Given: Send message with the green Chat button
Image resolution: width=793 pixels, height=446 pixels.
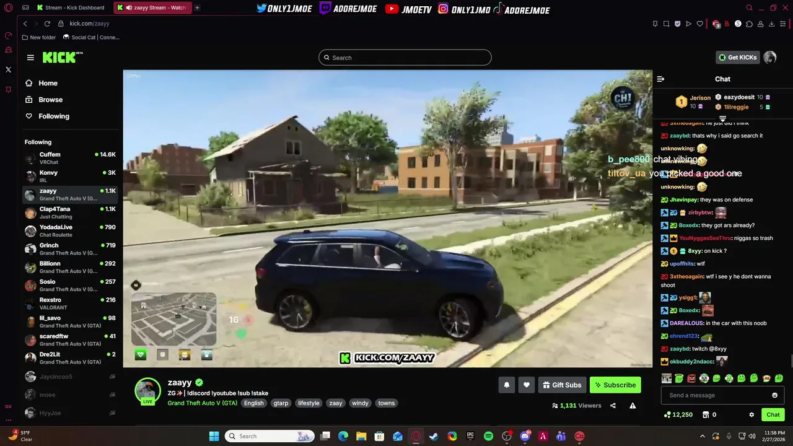Looking at the screenshot, I should (x=773, y=414).
